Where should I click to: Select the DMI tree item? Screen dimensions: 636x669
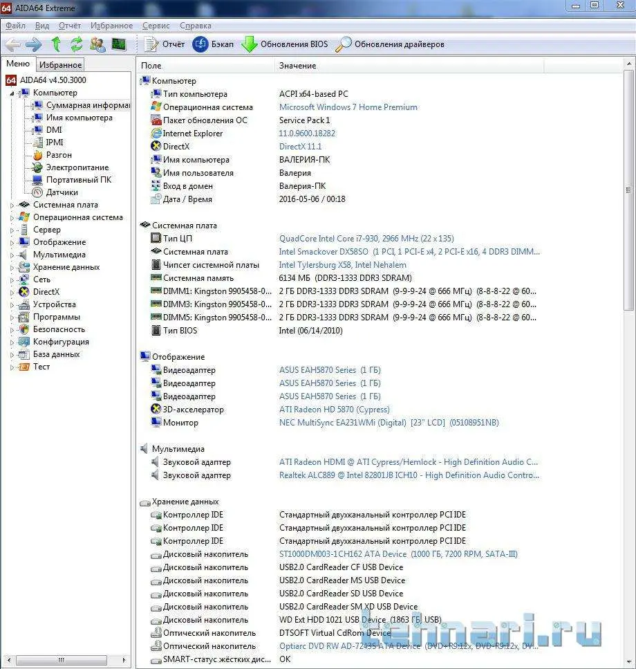click(x=47, y=129)
